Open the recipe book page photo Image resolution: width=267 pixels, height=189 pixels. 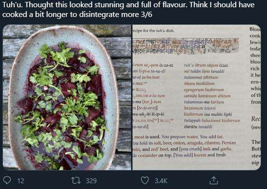point(197,97)
